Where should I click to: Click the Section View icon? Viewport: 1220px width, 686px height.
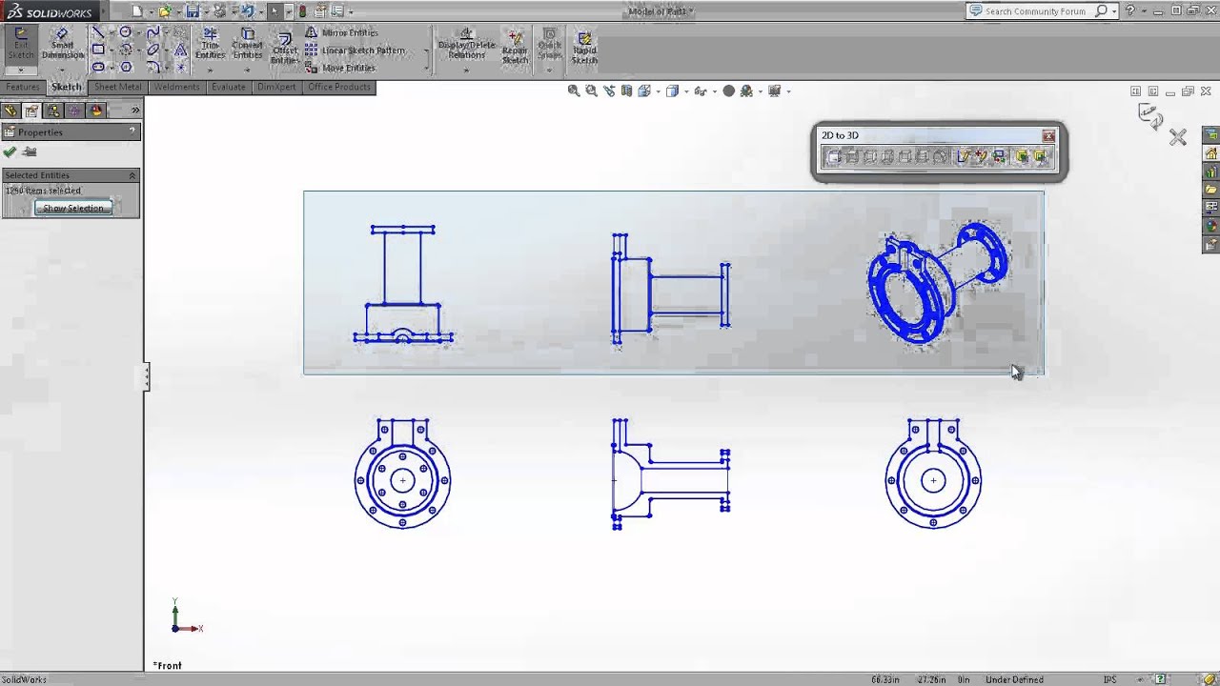tap(626, 91)
